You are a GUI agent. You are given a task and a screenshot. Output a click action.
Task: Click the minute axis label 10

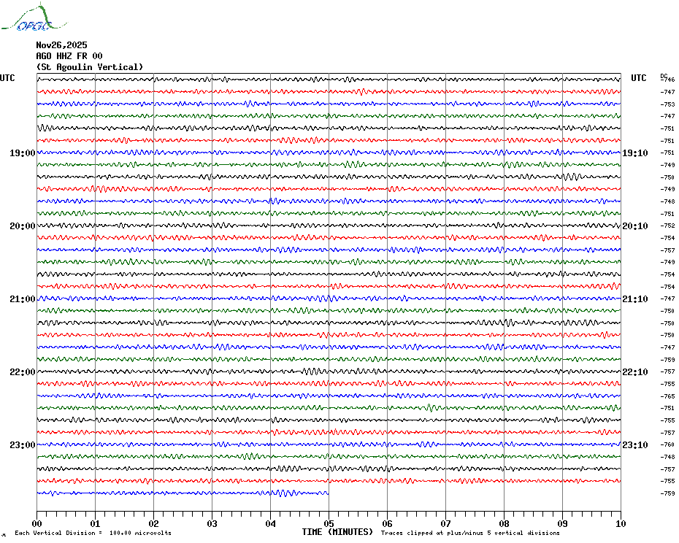[621, 523]
